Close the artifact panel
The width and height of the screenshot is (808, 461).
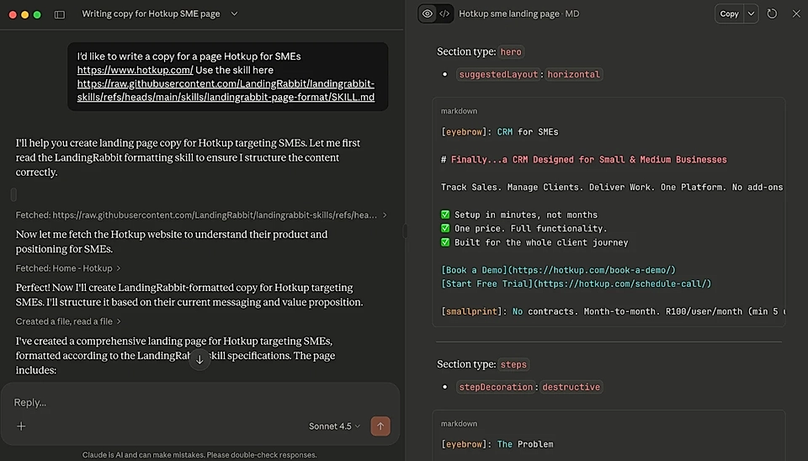tap(796, 14)
